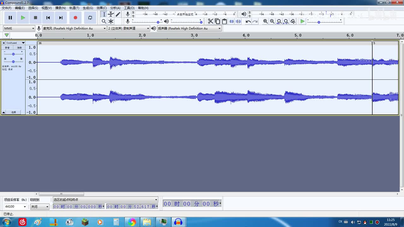404x227 pixels.
Task: Select the Selection (I-beam) tool
Action: pos(104,14)
